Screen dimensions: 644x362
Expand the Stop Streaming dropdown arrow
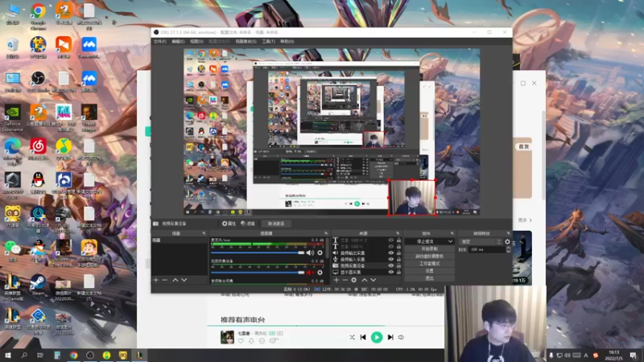click(450, 241)
